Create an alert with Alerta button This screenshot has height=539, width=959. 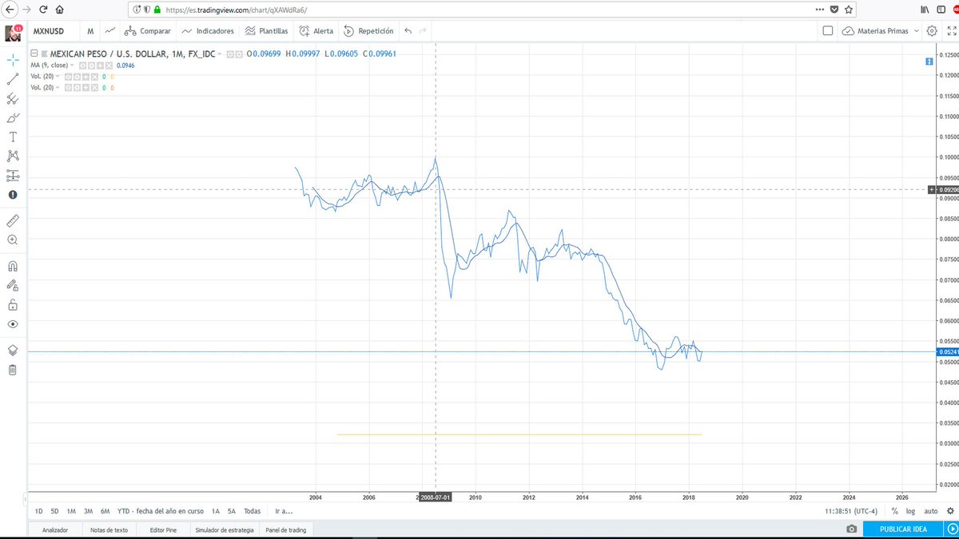click(316, 31)
